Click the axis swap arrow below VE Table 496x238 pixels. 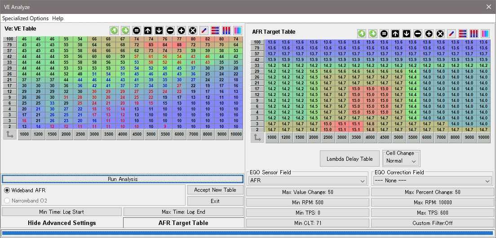click(9, 135)
